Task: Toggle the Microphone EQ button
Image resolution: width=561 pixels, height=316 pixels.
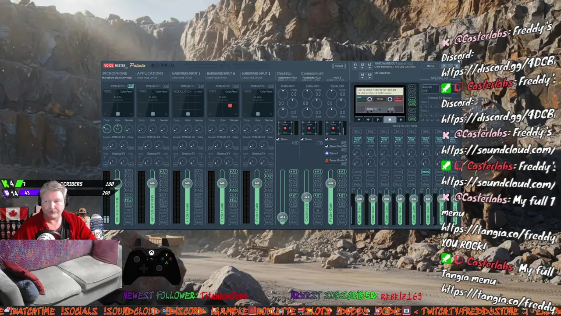Action: tap(131, 86)
